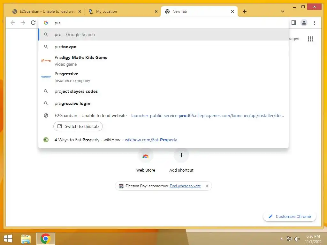Screen dimensions: 327x245
Task: Click the Google icon in the address bar
Action: coord(46,23)
